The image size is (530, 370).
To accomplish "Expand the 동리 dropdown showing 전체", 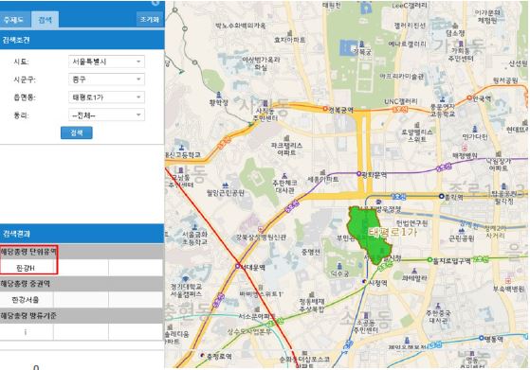I will coord(106,115).
